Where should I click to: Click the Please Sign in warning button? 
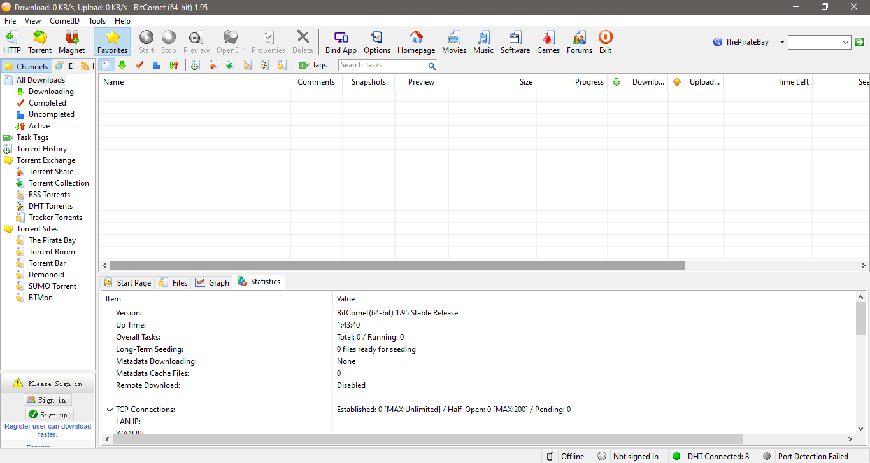tap(48, 384)
